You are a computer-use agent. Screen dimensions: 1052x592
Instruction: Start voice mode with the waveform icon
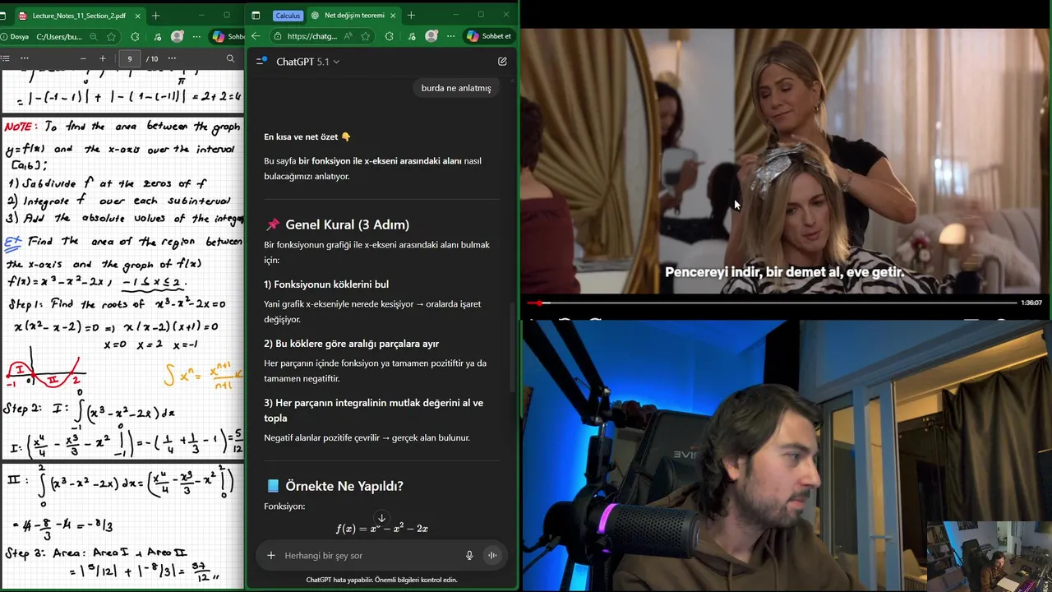click(492, 555)
